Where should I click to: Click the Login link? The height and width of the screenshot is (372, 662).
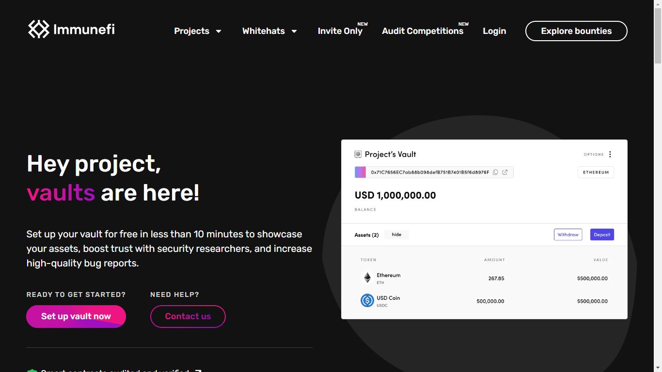(x=494, y=31)
